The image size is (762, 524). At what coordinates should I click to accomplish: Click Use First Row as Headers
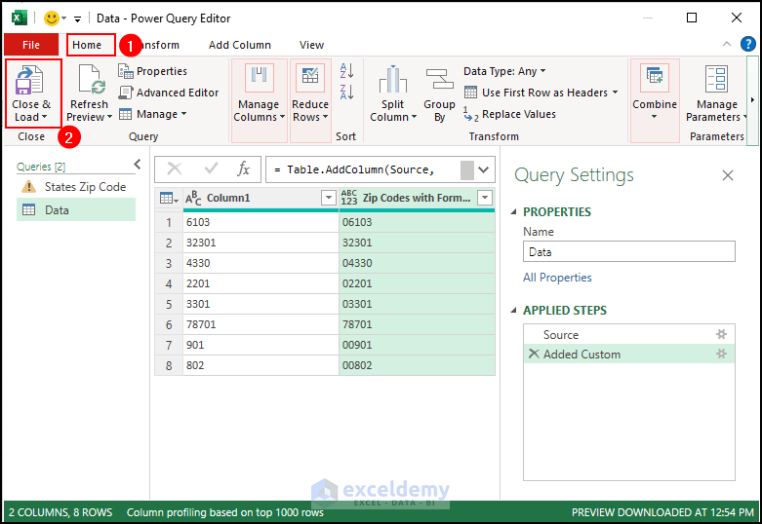click(x=541, y=93)
